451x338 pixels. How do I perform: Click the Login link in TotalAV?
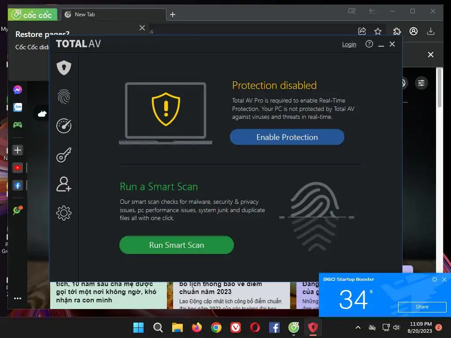[349, 44]
